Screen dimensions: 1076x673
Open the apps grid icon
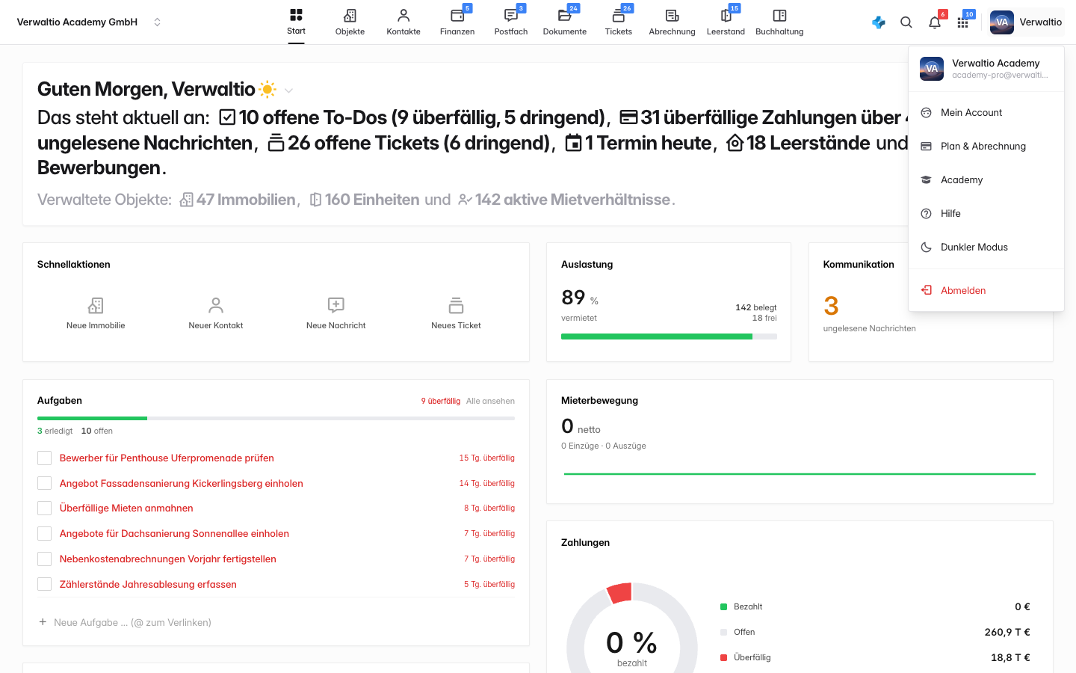pyautogui.click(x=963, y=22)
